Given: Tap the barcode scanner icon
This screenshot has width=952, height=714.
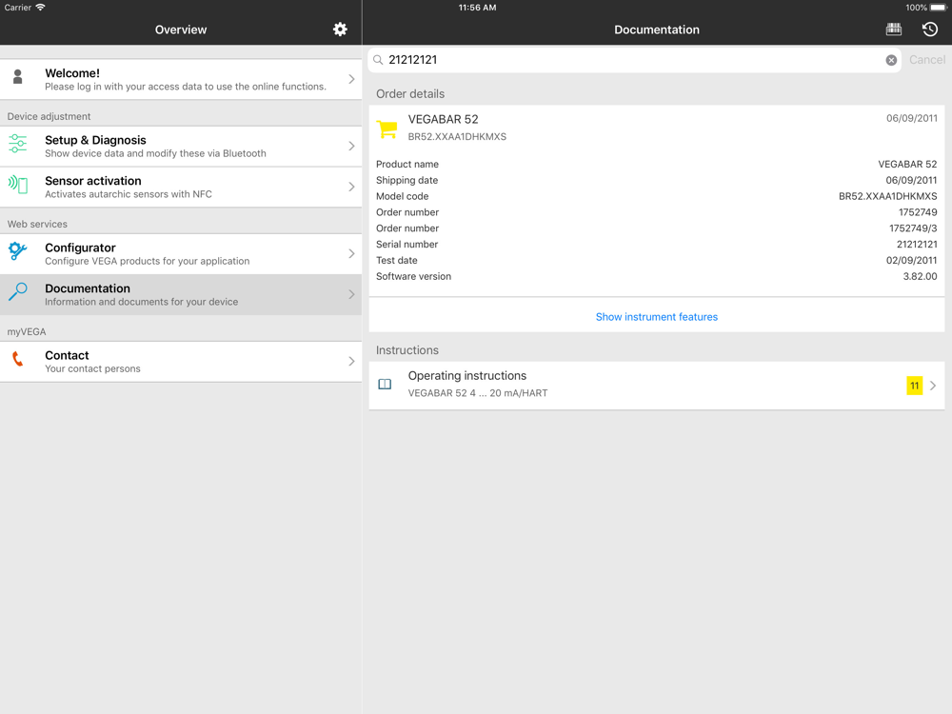Looking at the screenshot, I should tap(893, 30).
